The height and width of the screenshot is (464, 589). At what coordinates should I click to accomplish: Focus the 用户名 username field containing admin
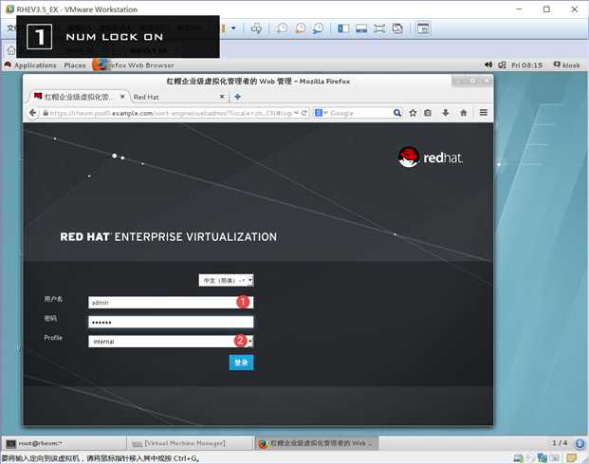coord(171,303)
